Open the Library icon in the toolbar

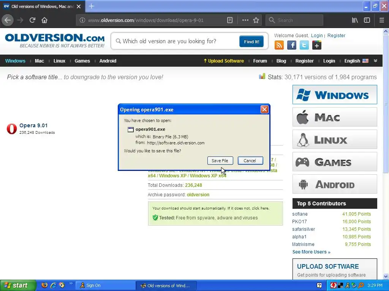click(x=355, y=20)
